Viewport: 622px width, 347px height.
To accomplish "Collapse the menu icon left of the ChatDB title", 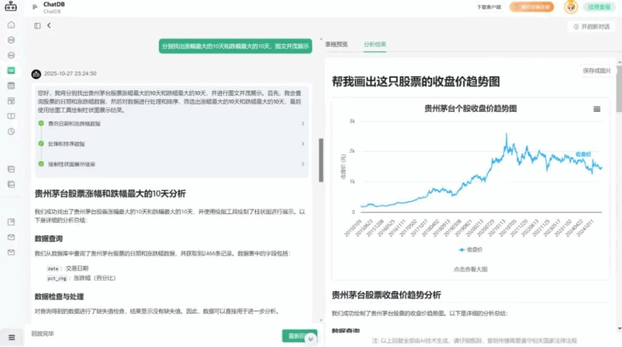I will tap(35, 7).
